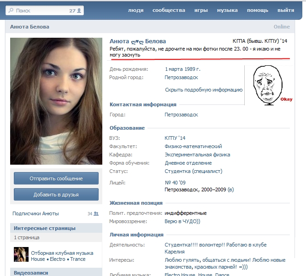The height and width of the screenshot is (276, 306).
Task: Click Добавить в друзья button
Action: (56, 195)
